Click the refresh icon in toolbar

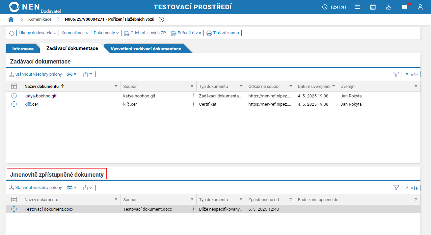click(12, 33)
